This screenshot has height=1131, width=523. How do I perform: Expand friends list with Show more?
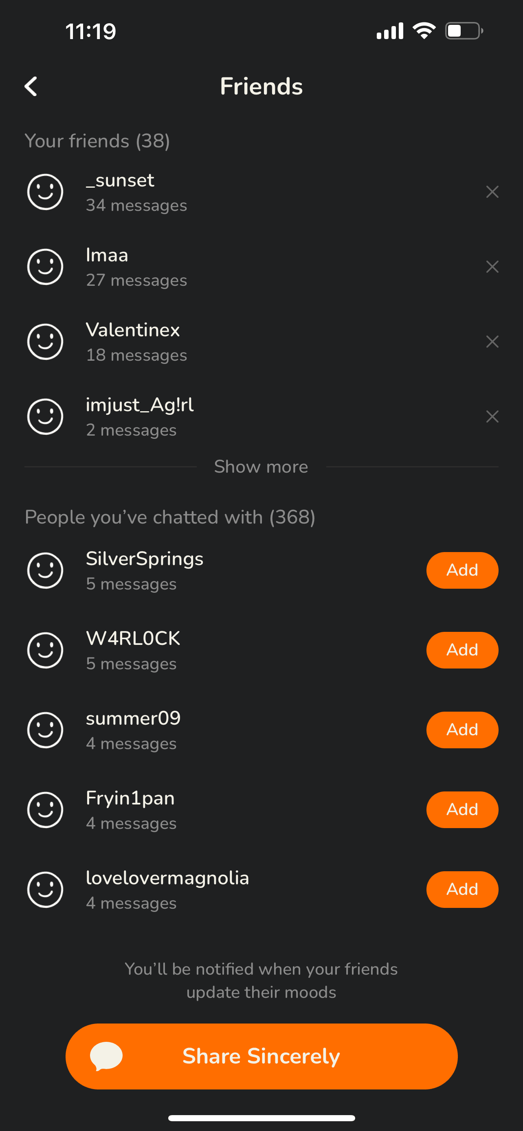pos(261,467)
